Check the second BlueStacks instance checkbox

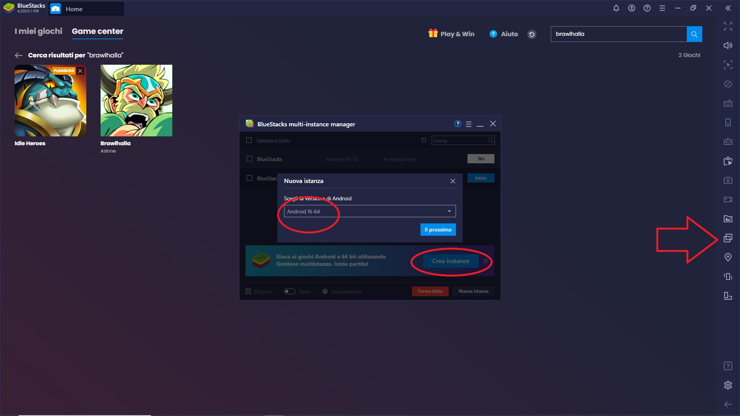coord(249,178)
